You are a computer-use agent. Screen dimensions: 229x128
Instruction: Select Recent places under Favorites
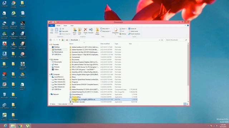click(59, 52)
